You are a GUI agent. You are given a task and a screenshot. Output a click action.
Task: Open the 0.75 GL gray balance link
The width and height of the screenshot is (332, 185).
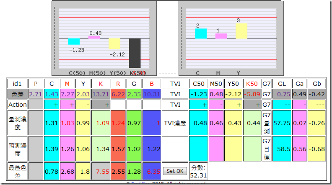(x=284, y=94)
